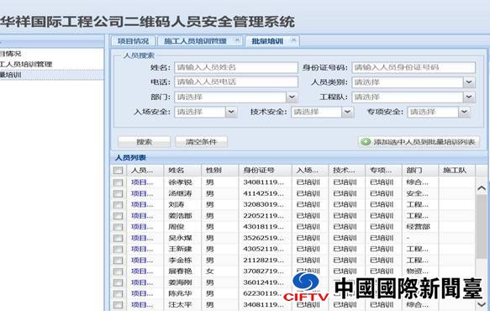The width and height of the screenshot is (490, 311).
Task: Close the 批量培训 tab
Action: [x=293, y=40]
